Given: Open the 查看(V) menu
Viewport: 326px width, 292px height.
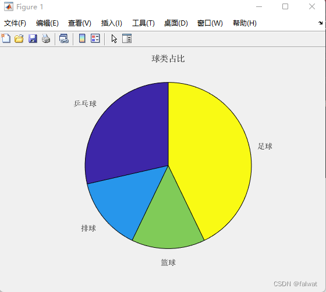Looking at the screenshot, I should pyautogui.click(x=80, y=23).
